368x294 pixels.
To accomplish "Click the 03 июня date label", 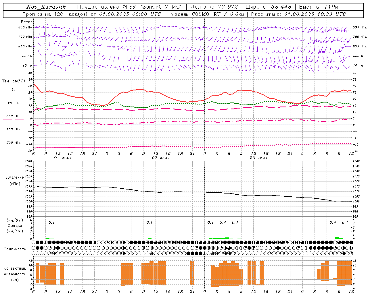I will point(258,158).
